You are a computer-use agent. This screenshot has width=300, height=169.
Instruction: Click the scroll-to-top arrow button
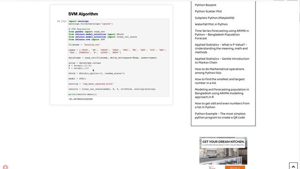coord(293,166)
